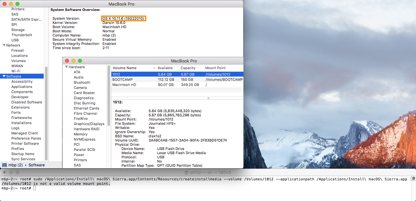Reverse sort order on Volume Name header
This screenshot has height=201, width=416.
124,68
